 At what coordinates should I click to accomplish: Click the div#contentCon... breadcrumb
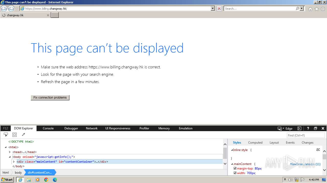click(40, 173)
